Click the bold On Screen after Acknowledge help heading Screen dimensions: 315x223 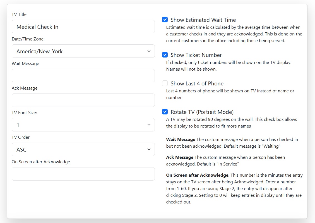tap(197, 175)
